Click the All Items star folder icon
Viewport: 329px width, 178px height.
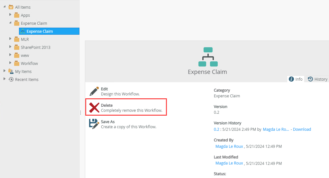pyautogui.click(x=11, y=7)
